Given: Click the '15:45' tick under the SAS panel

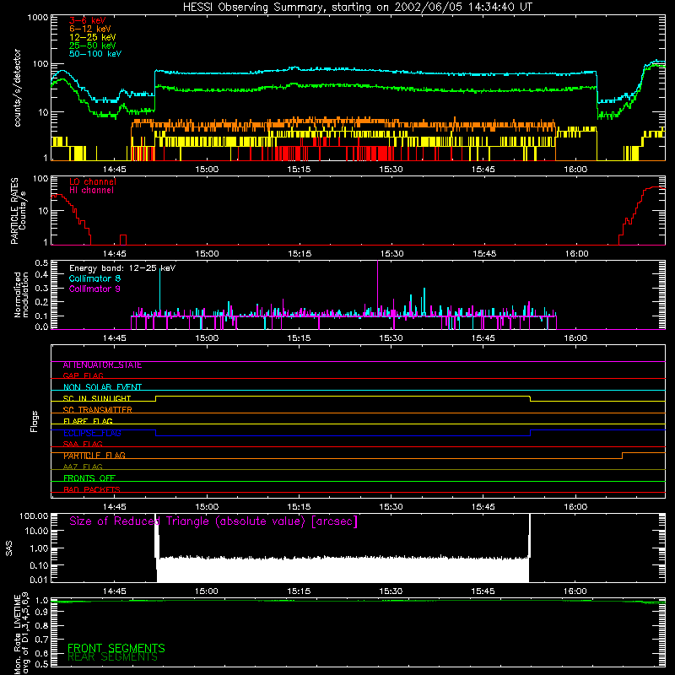Looking at the screenshot, I should click(483, 591).
